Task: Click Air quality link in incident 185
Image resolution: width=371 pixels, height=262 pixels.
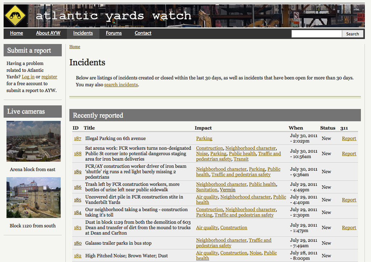Action: point(207,197)
